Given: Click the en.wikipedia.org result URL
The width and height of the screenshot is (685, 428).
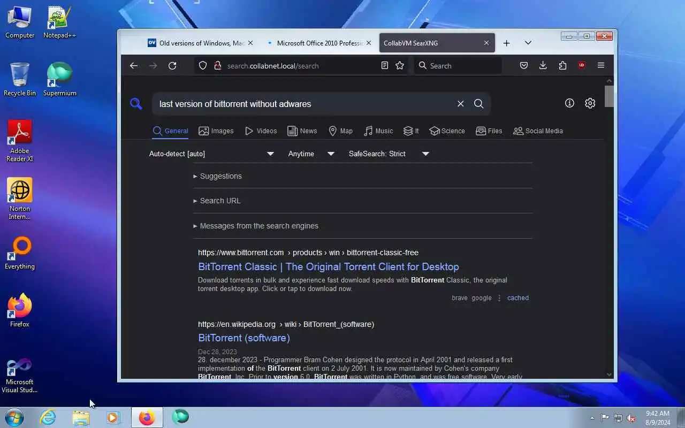Looking at the screenshot, I should [286, 324].
